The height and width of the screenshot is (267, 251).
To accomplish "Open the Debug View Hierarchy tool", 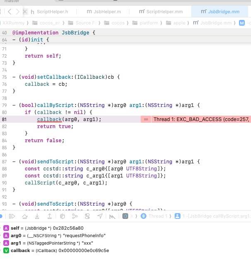I will (x=62, y=216).
